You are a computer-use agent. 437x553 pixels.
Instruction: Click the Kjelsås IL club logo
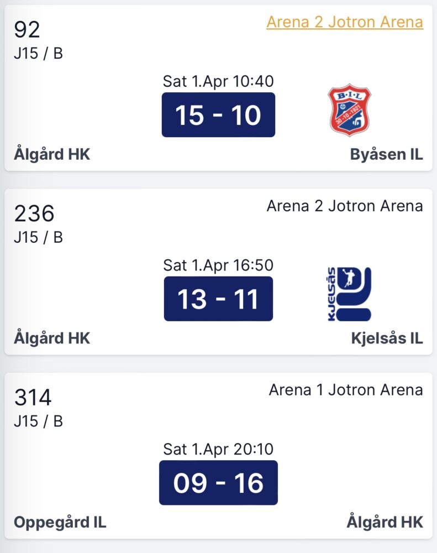[349, 294]
